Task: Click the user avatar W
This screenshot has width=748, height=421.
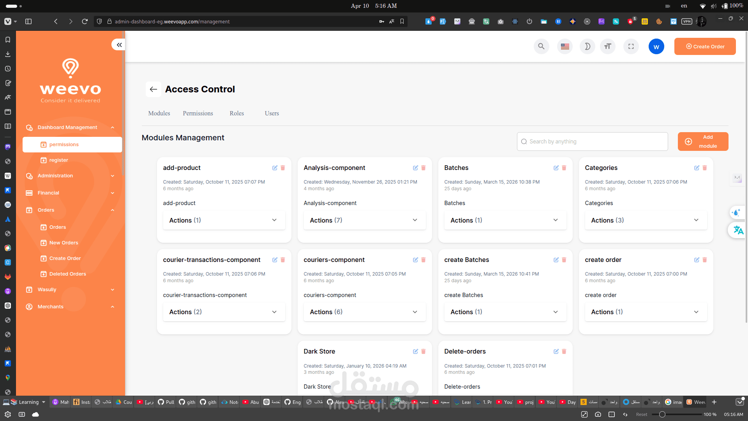Action: click(656, 47)
